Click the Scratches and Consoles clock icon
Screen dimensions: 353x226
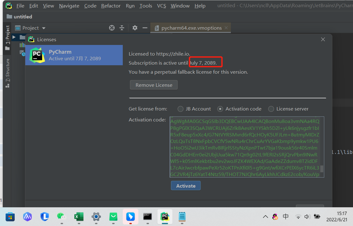[x=22, y=53]
